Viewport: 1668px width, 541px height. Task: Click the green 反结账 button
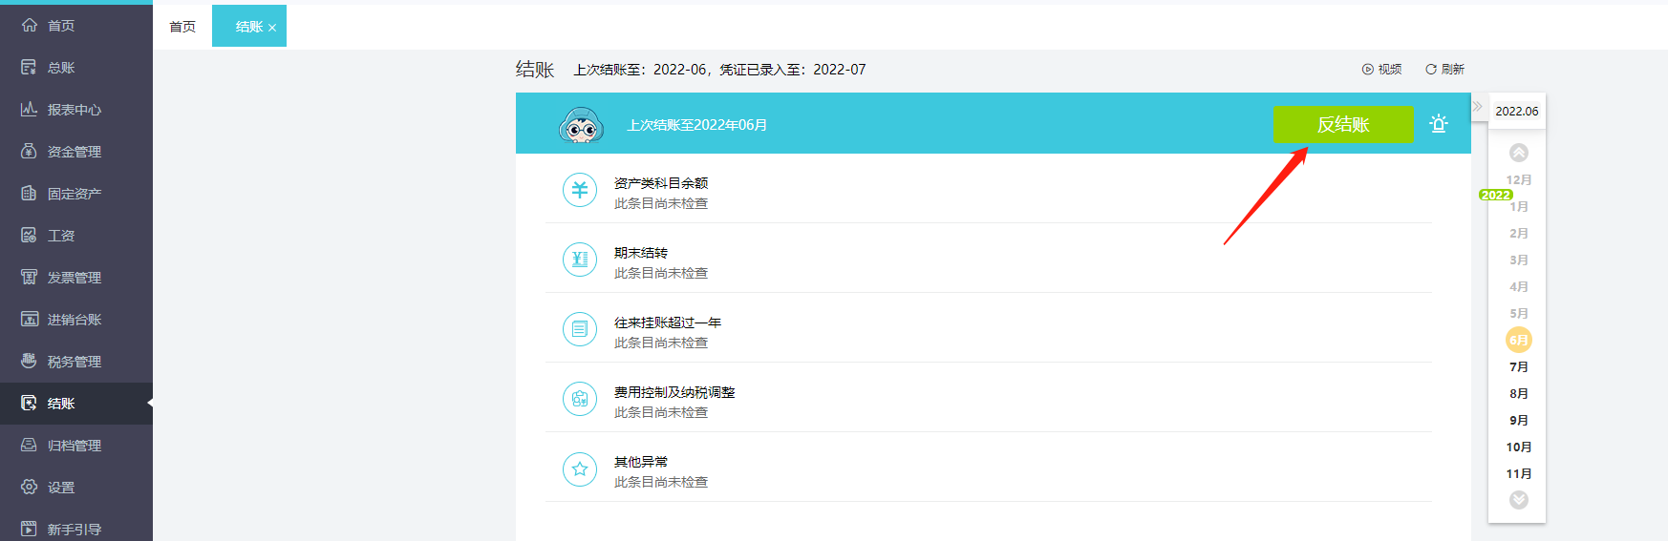pyautogui.click(x=1343, y=124)
